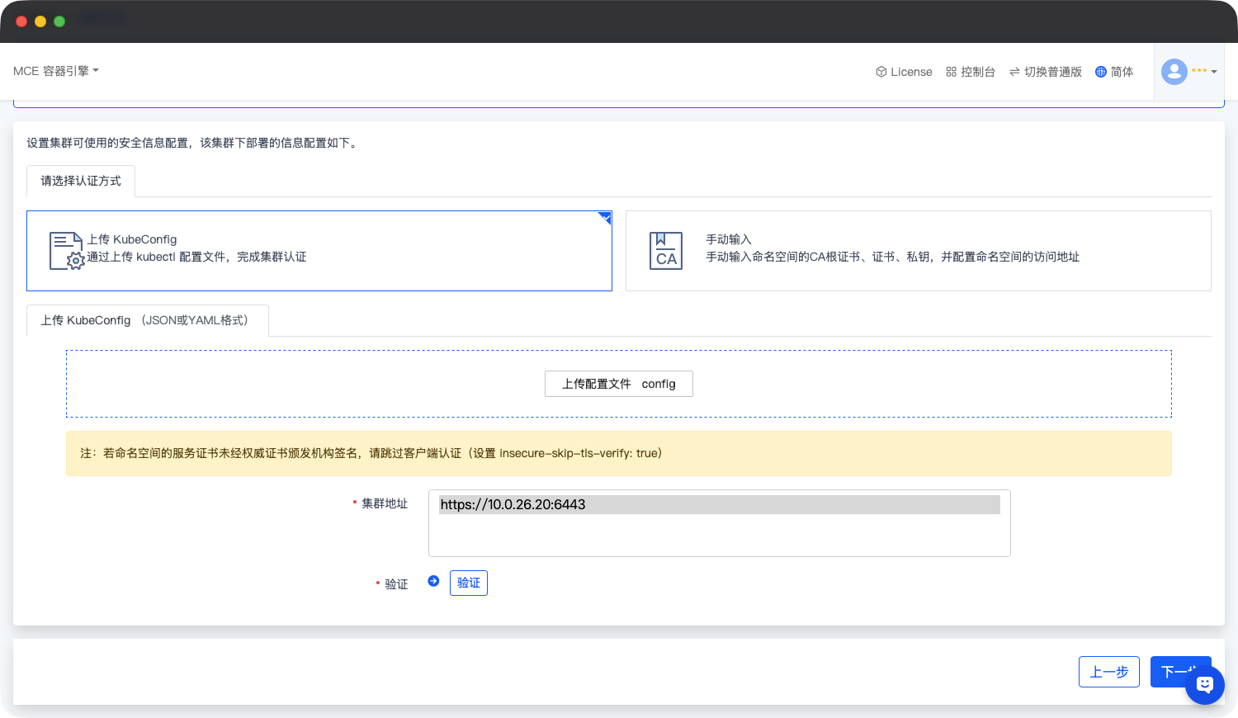This screenshot has height=718, width=1238.
Task: Expand the user account dropdown arrow
Action: click(x=1214, y=72)
